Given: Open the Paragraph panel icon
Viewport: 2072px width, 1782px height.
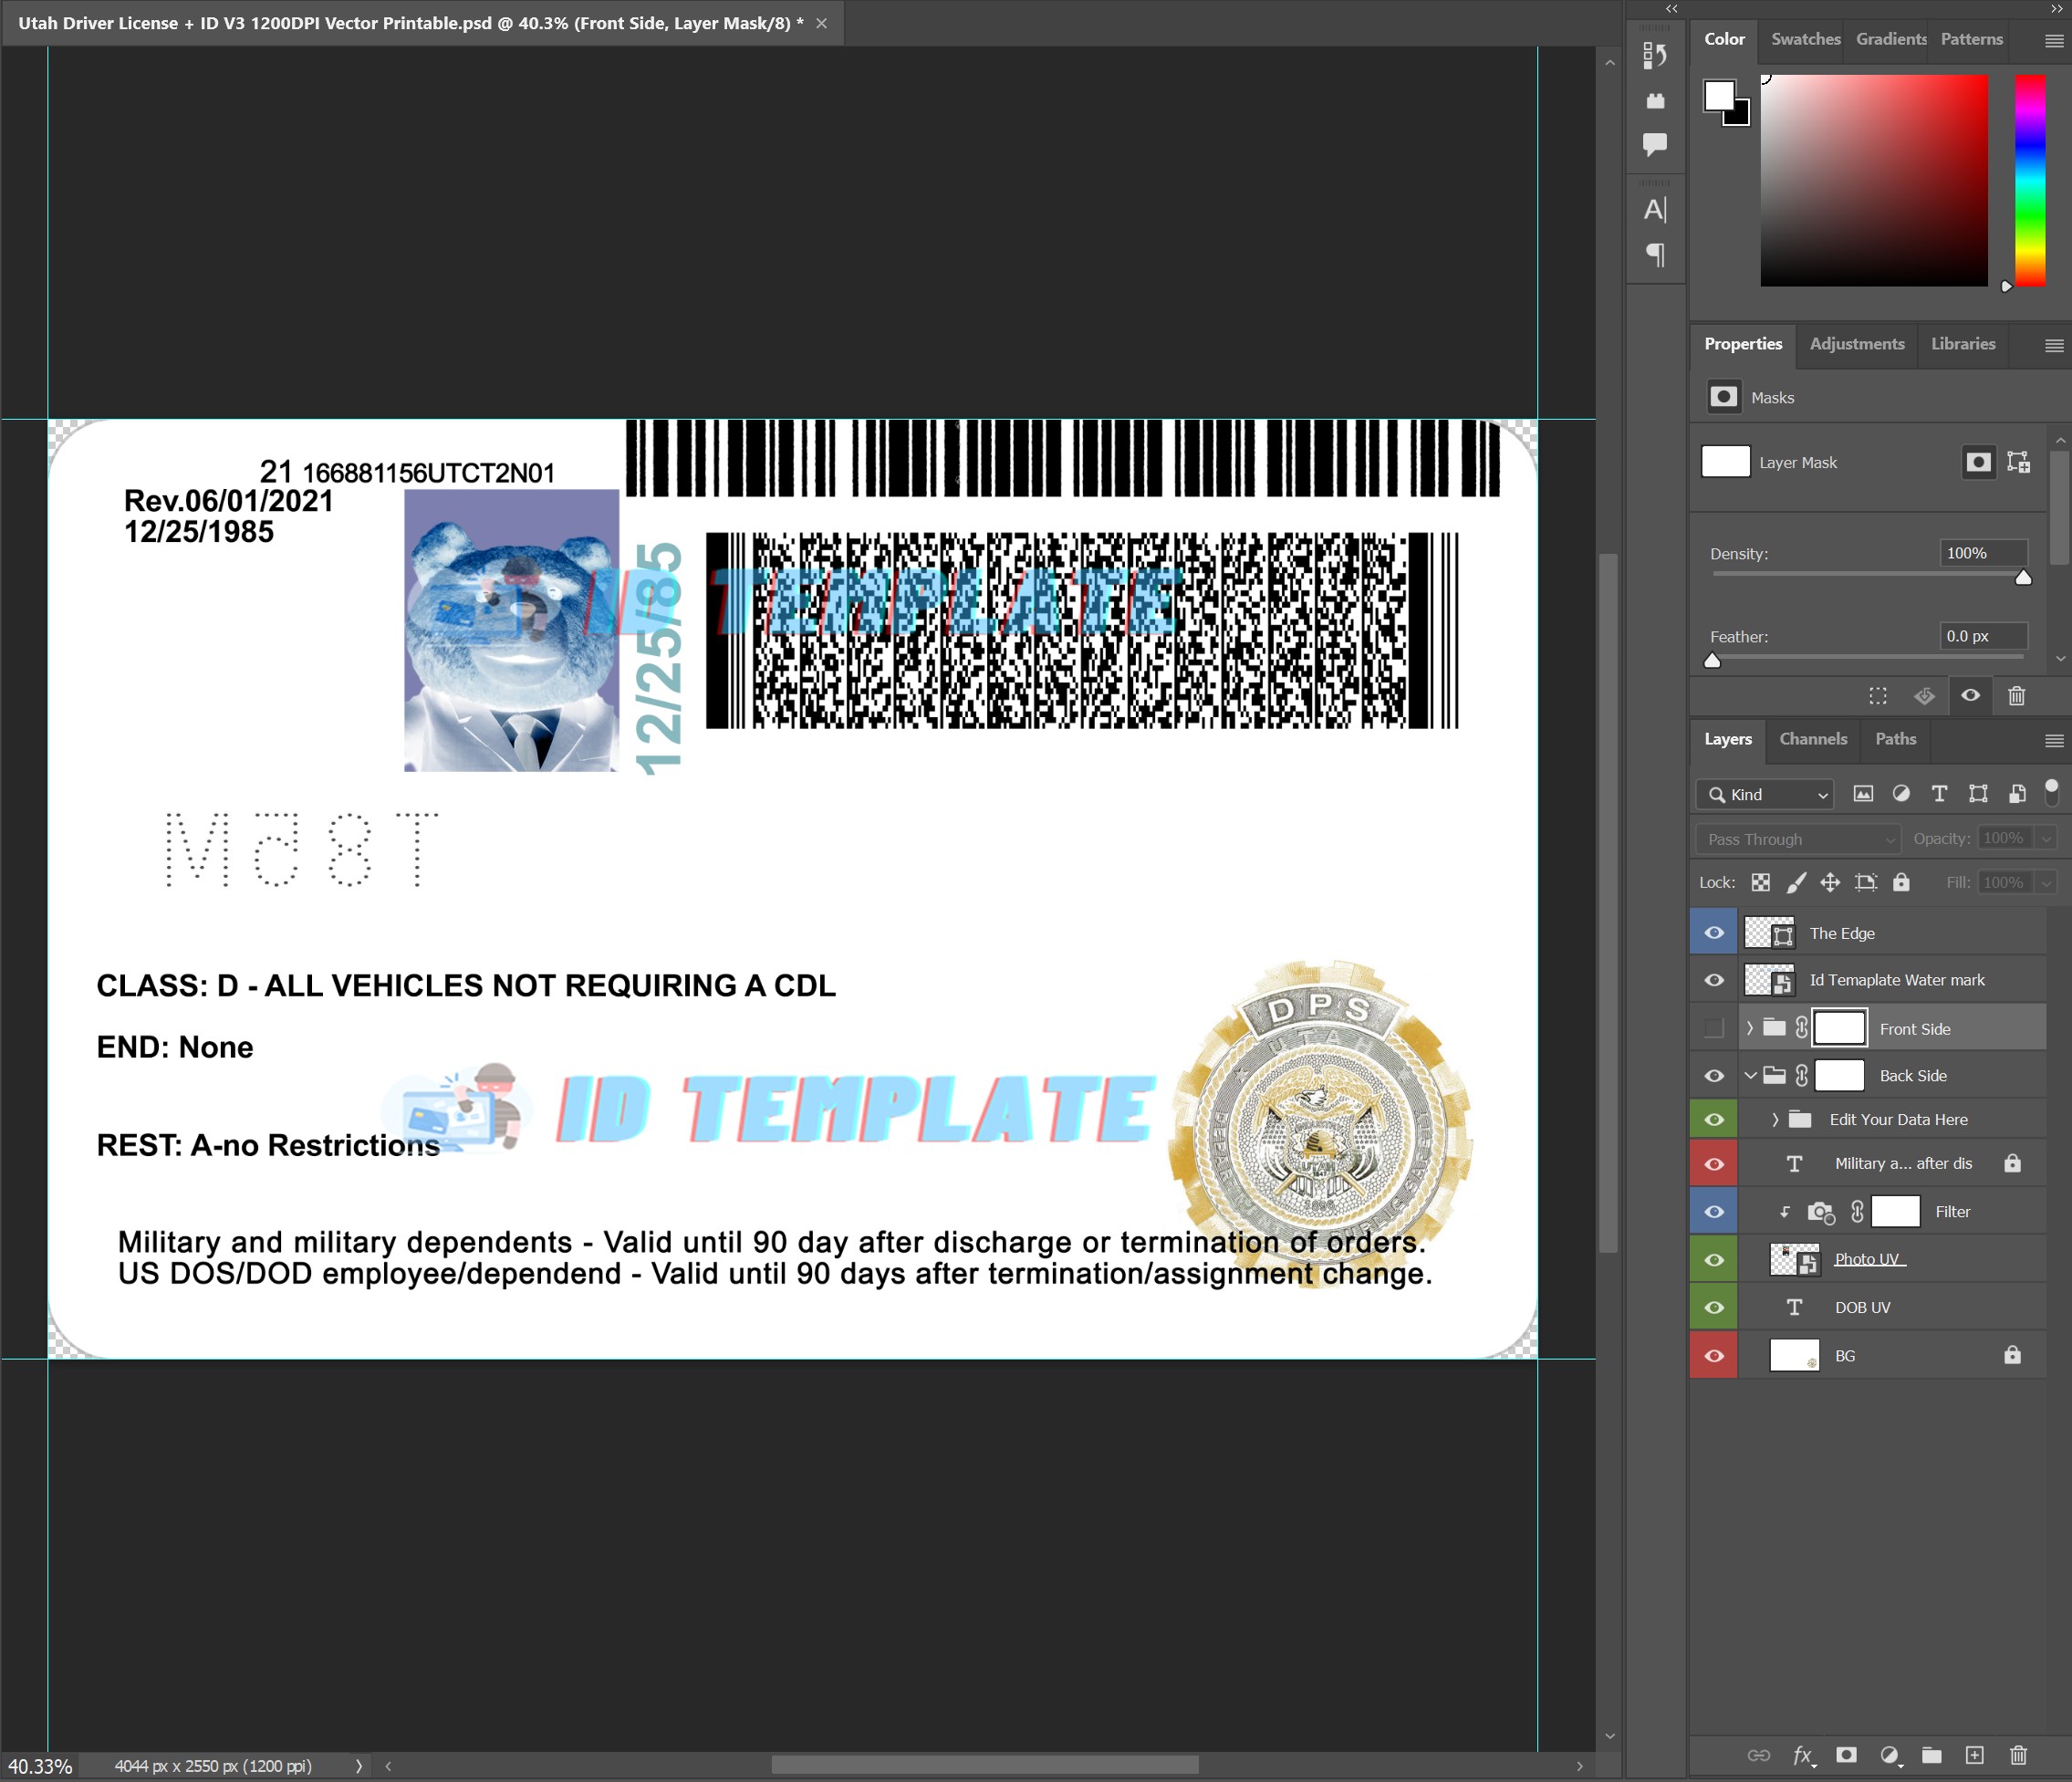Looking at the screenshot, I should point(1655,254).
